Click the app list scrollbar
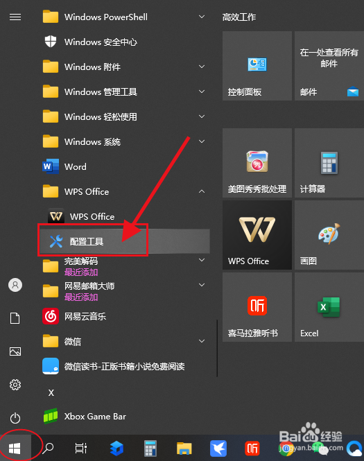This screenshot has height=461, width=364. tap(217, 349)
